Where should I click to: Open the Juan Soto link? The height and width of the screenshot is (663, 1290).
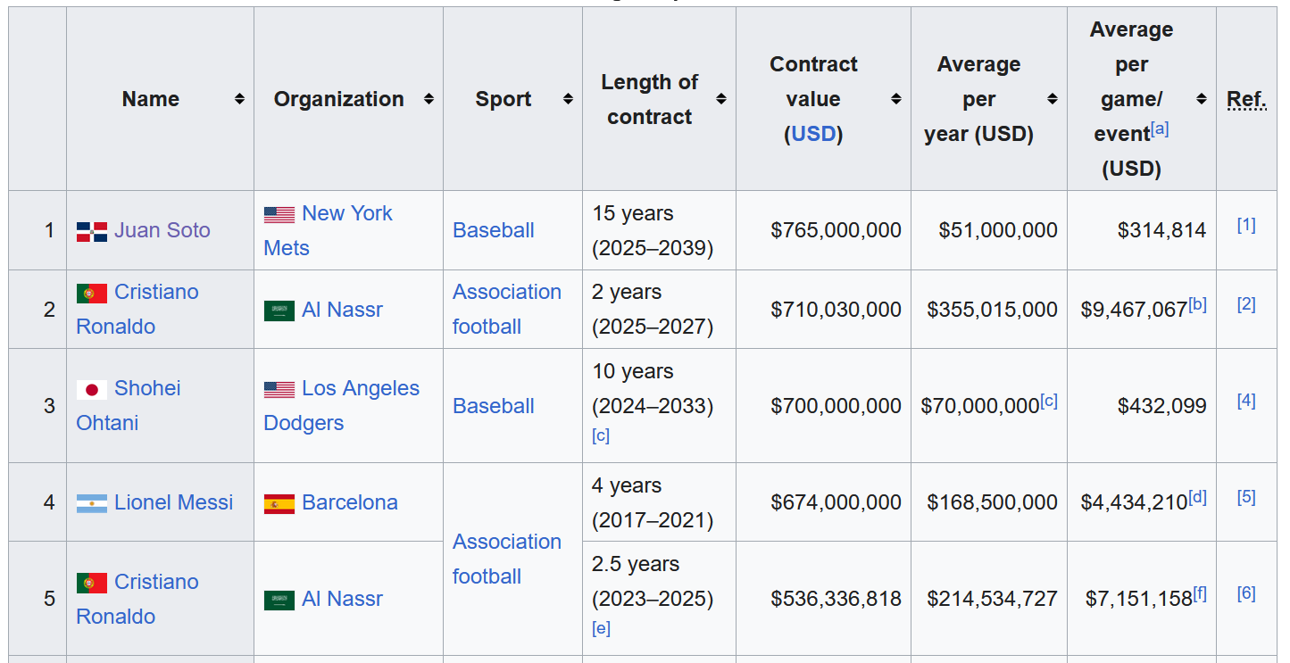pyautogui.click(x=162, y=230)
